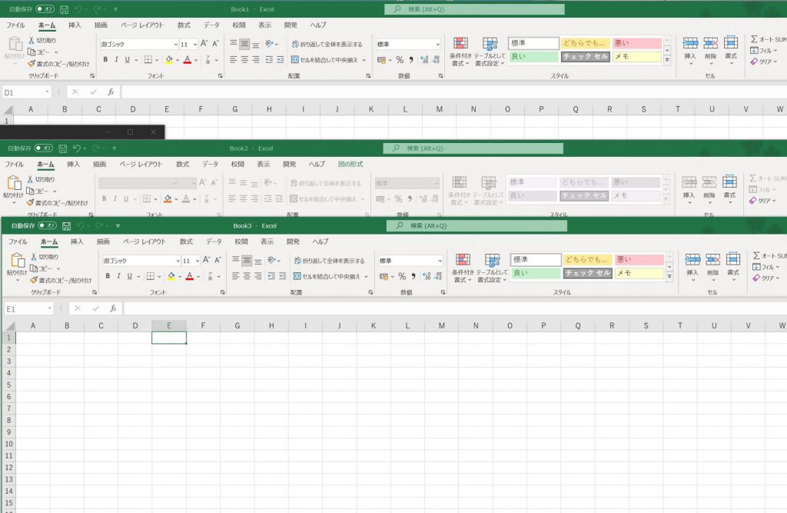
Task: Click Insert Function fx icon in Book3
Action: tap(114, 308)
